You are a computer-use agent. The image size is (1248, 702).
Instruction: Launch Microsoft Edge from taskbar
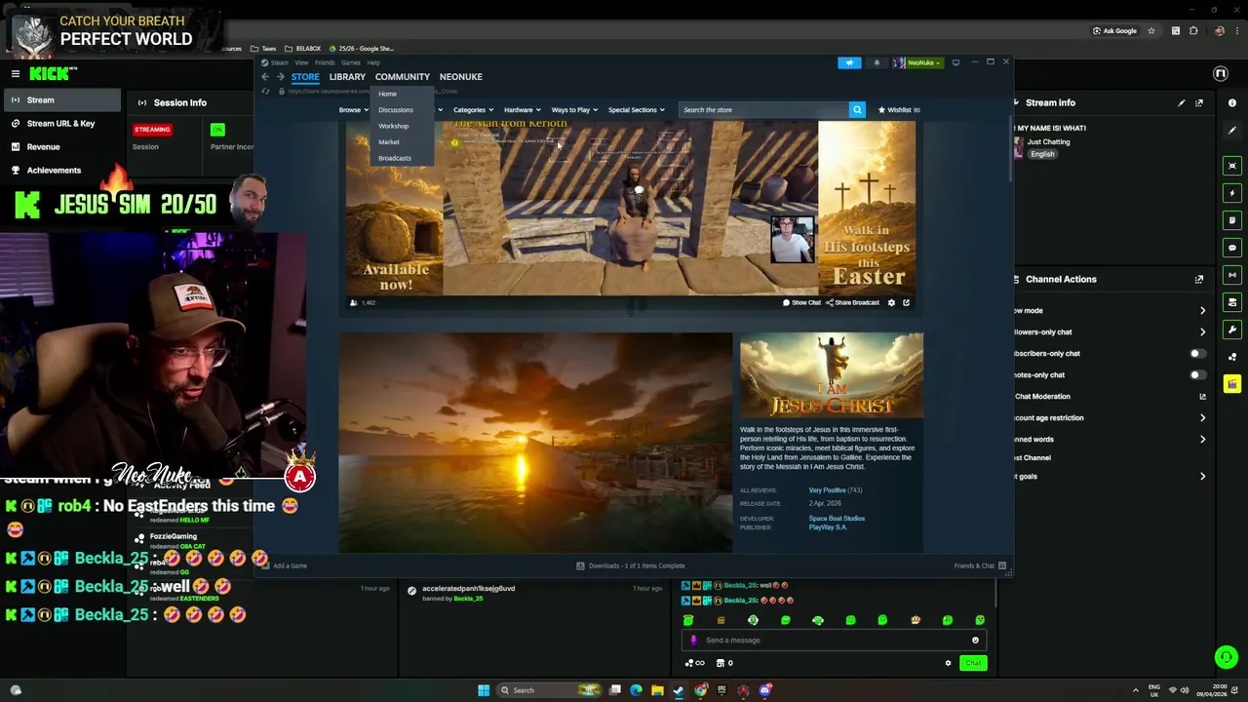click(636, 690)
